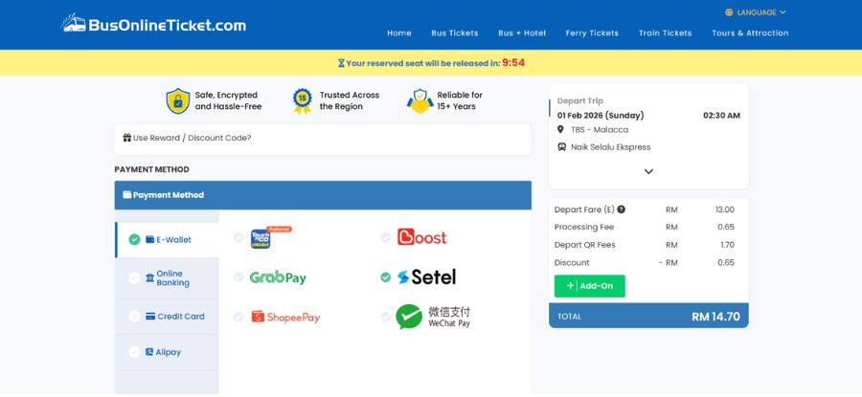
Task: Click the Discount row label
Action: (x=572, y=262)
